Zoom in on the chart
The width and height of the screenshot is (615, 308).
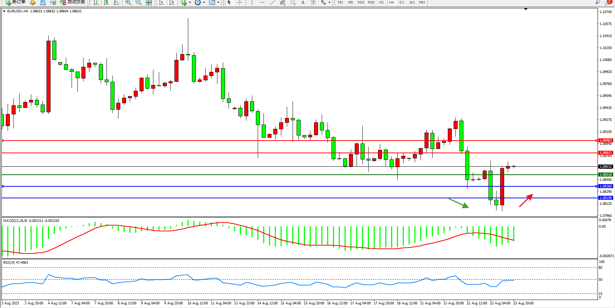tap(128, 3)
